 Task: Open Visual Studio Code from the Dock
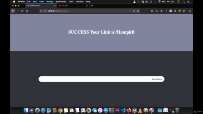click(x=123, y=110)
